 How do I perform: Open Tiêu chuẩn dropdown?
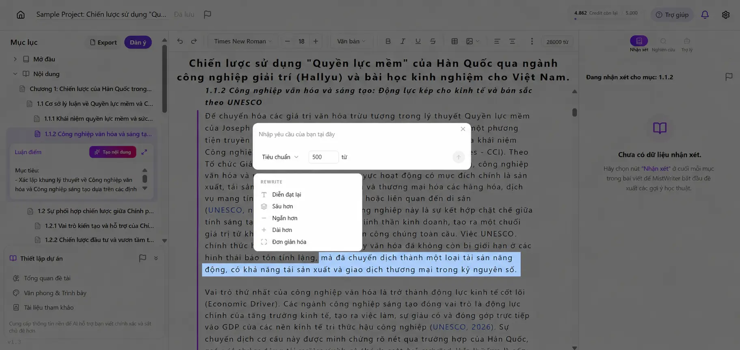coord(280,157)
